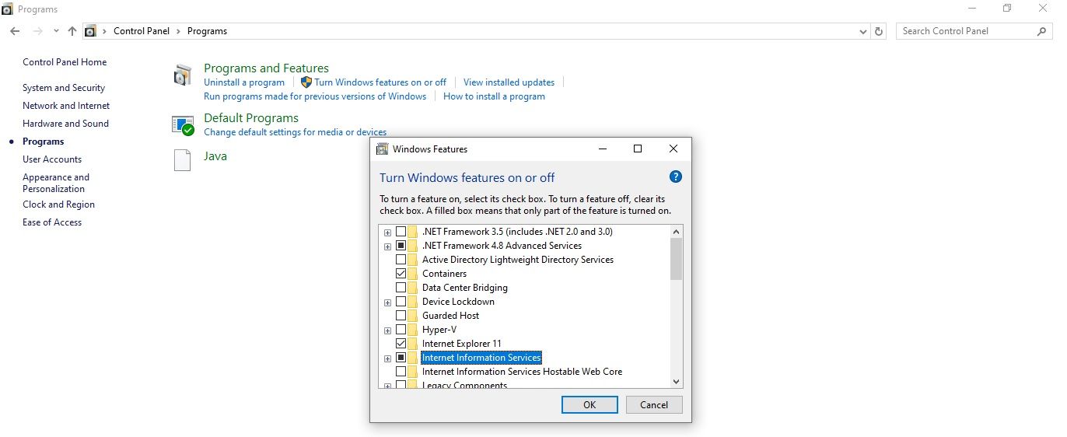Select the Containers row label
This screenshot has width=1067, height=437.
click(x=444, y=274)
